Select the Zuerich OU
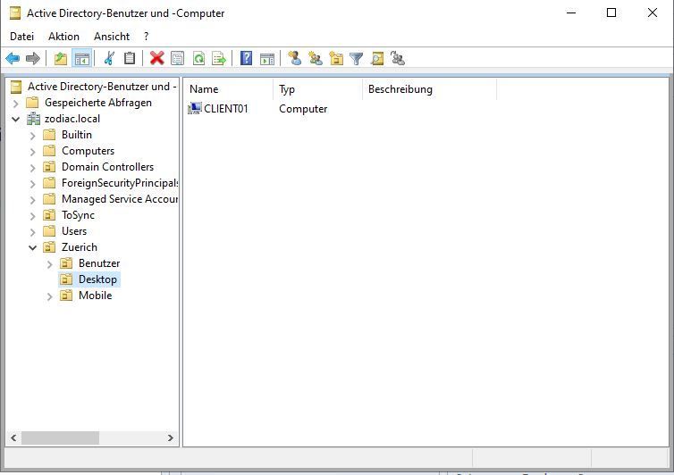This screenshot has width=674, height=475. pyautogui.click(x=79, y=247)
